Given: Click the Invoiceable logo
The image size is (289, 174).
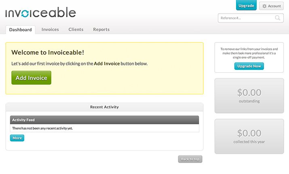Looking at the screenshot, I should click(x=40, y=12).
